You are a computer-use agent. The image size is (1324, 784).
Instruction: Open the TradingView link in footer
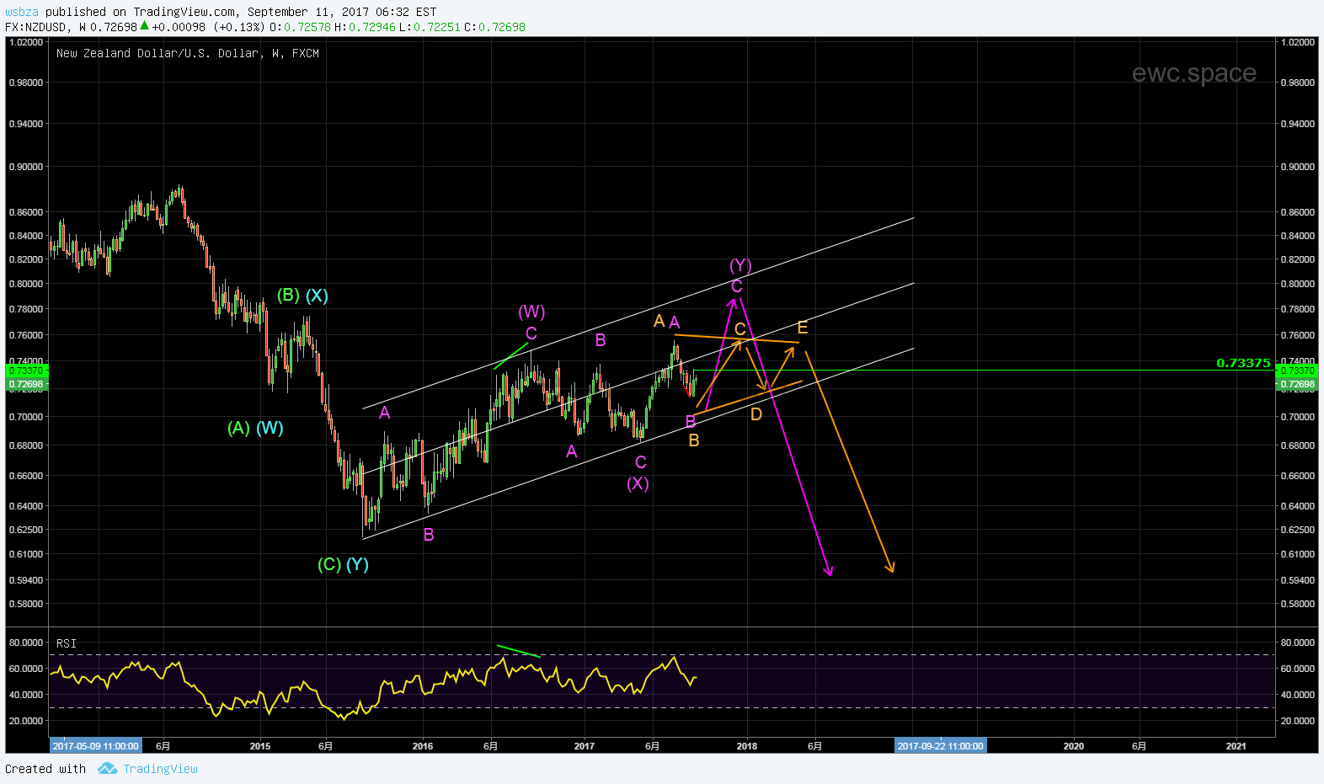(160, 769)
